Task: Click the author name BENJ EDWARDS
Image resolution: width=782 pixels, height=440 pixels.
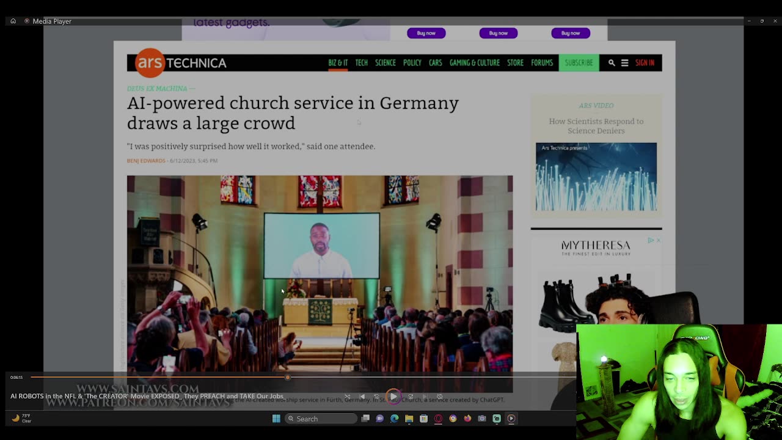Action: (146, 161)
